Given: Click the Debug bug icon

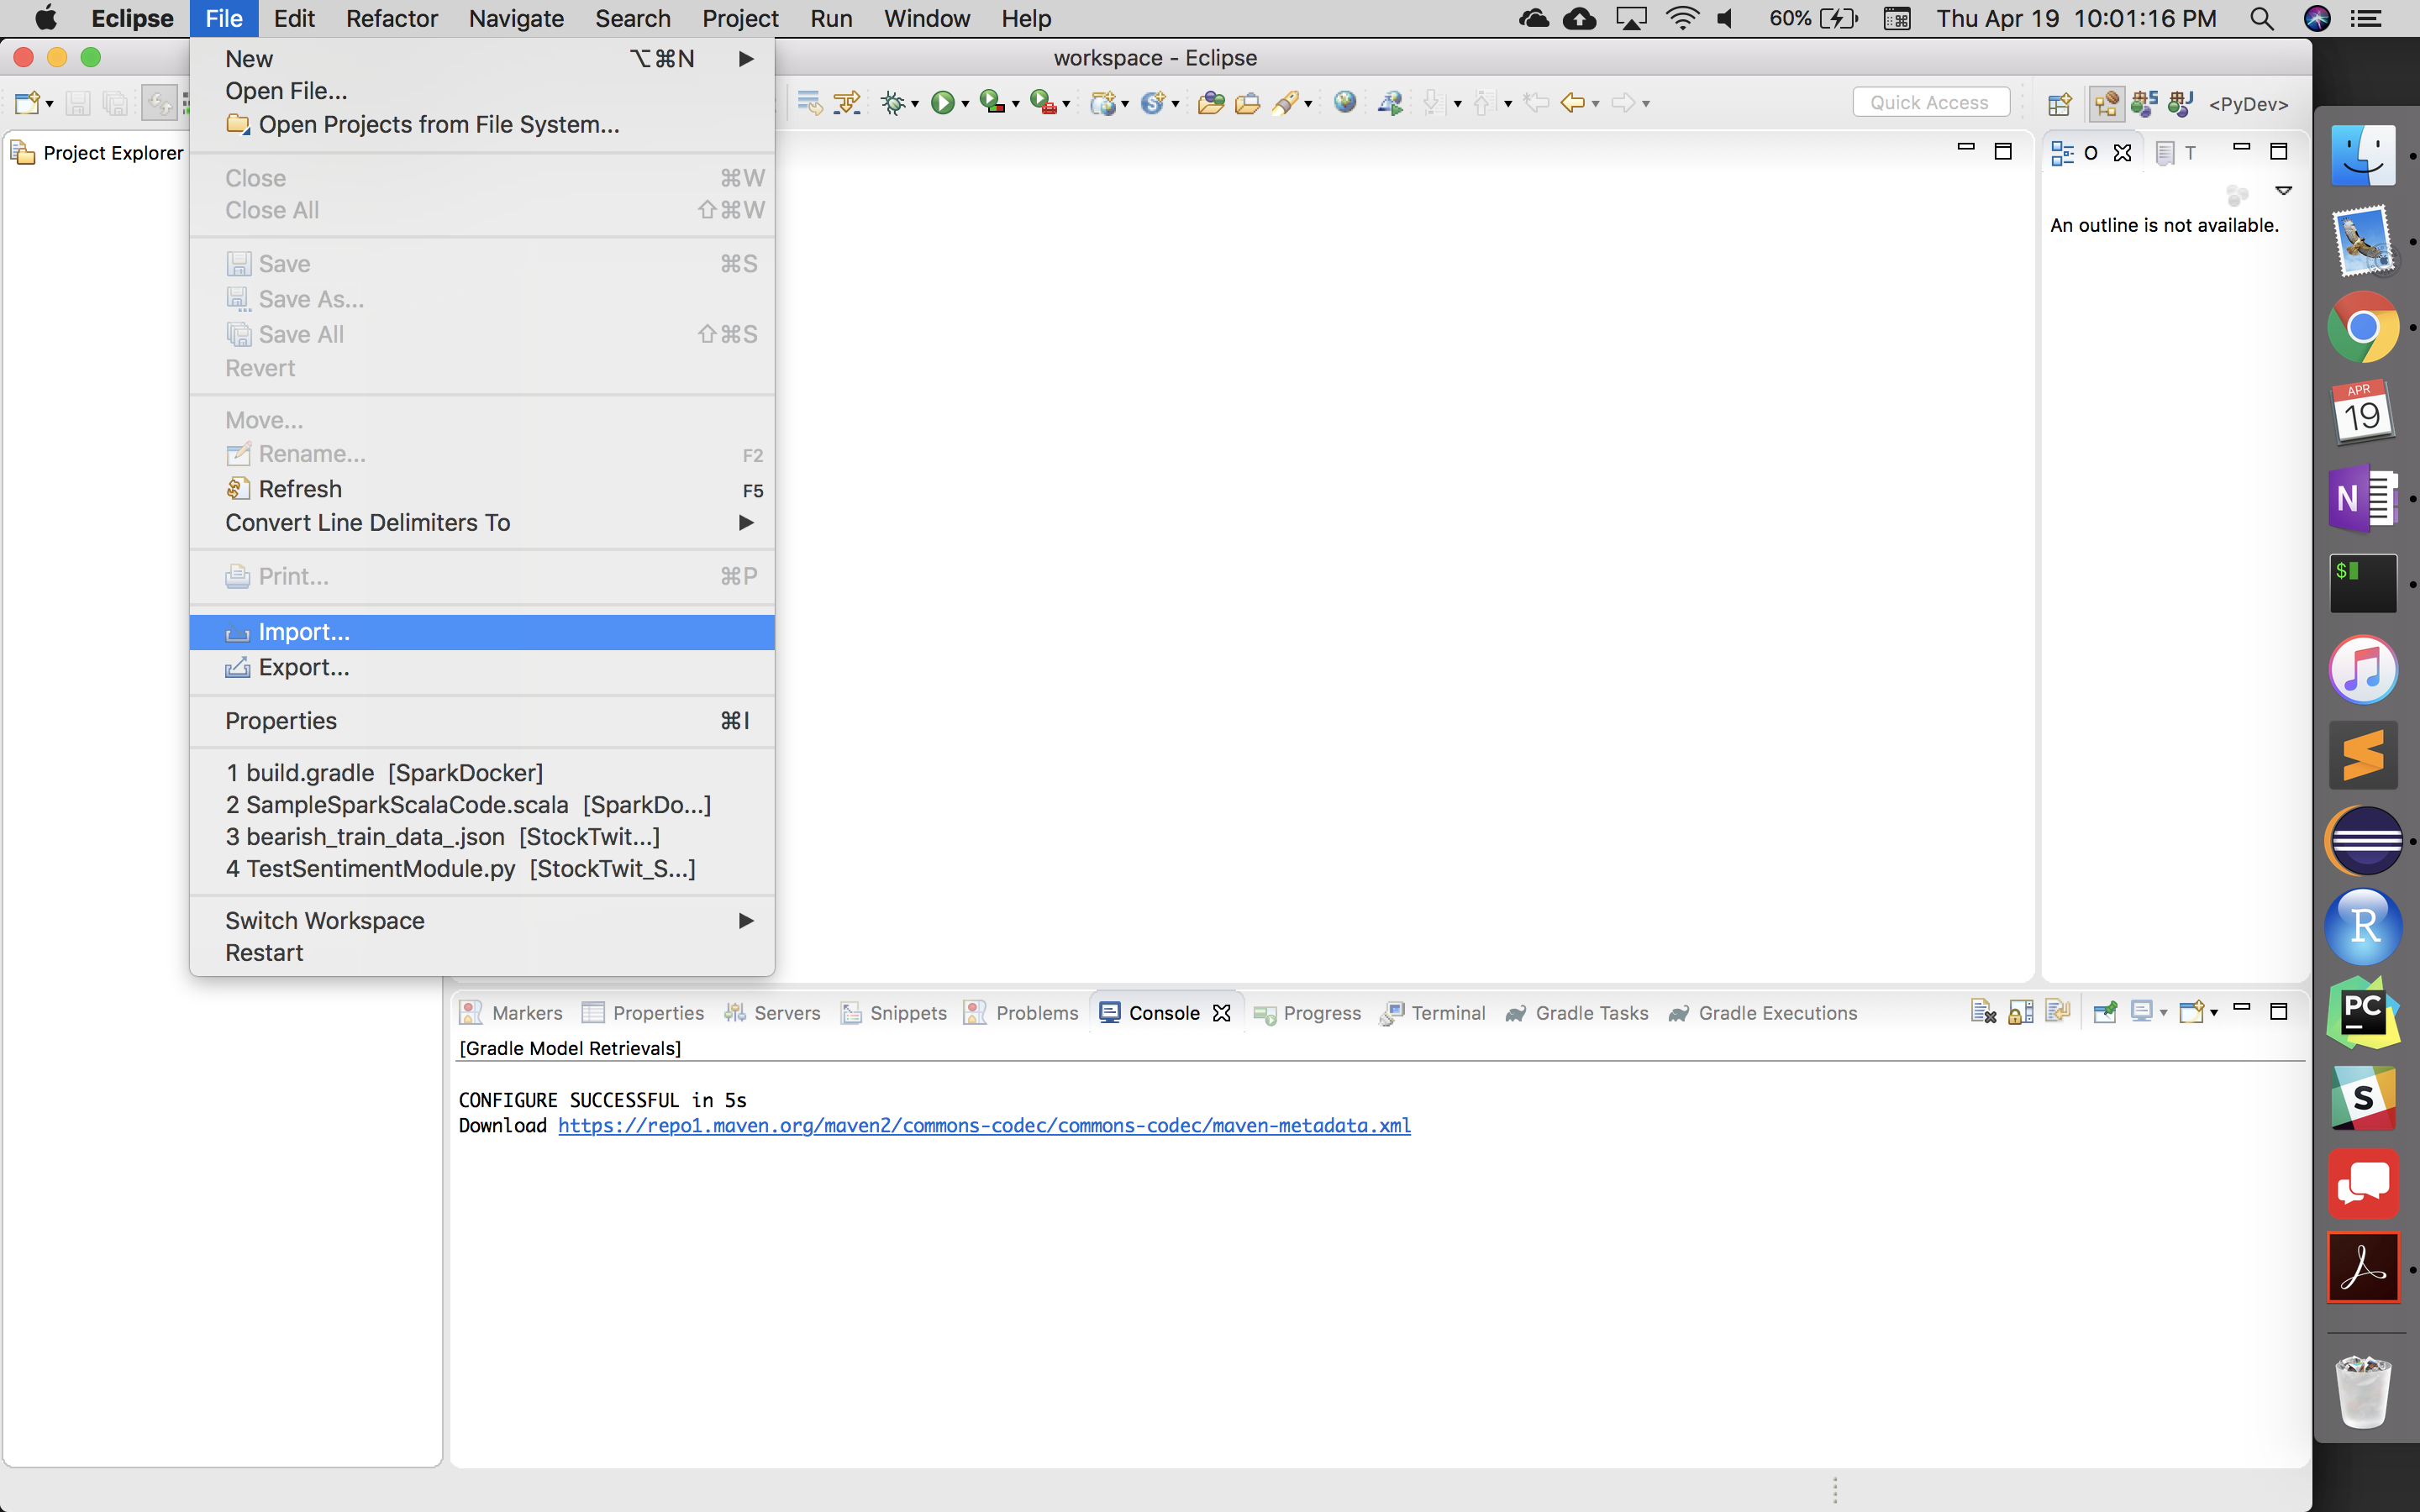Looking at the screenshot, I should [893, 102].
